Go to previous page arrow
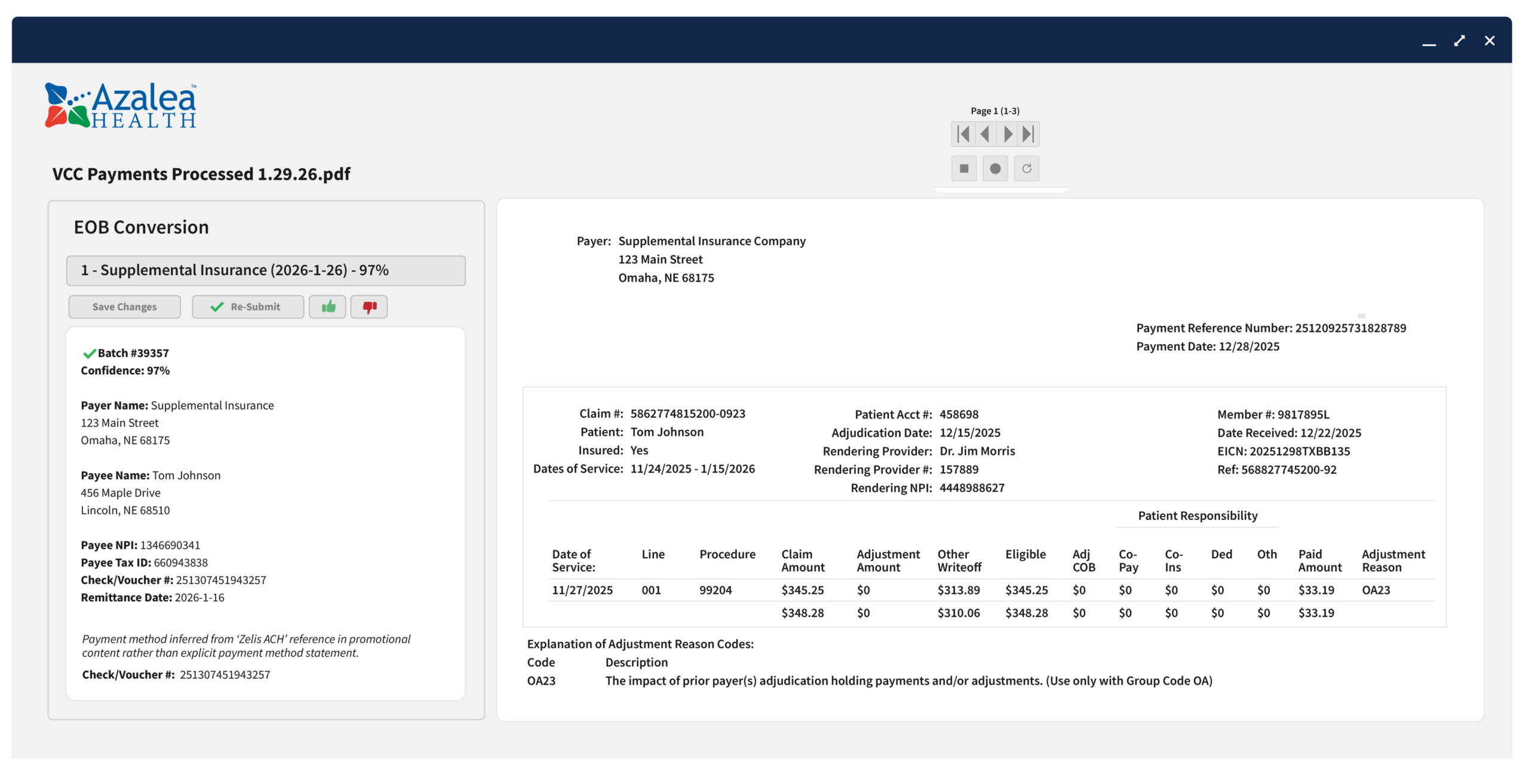1529x760 pixels. coord(985,134)
